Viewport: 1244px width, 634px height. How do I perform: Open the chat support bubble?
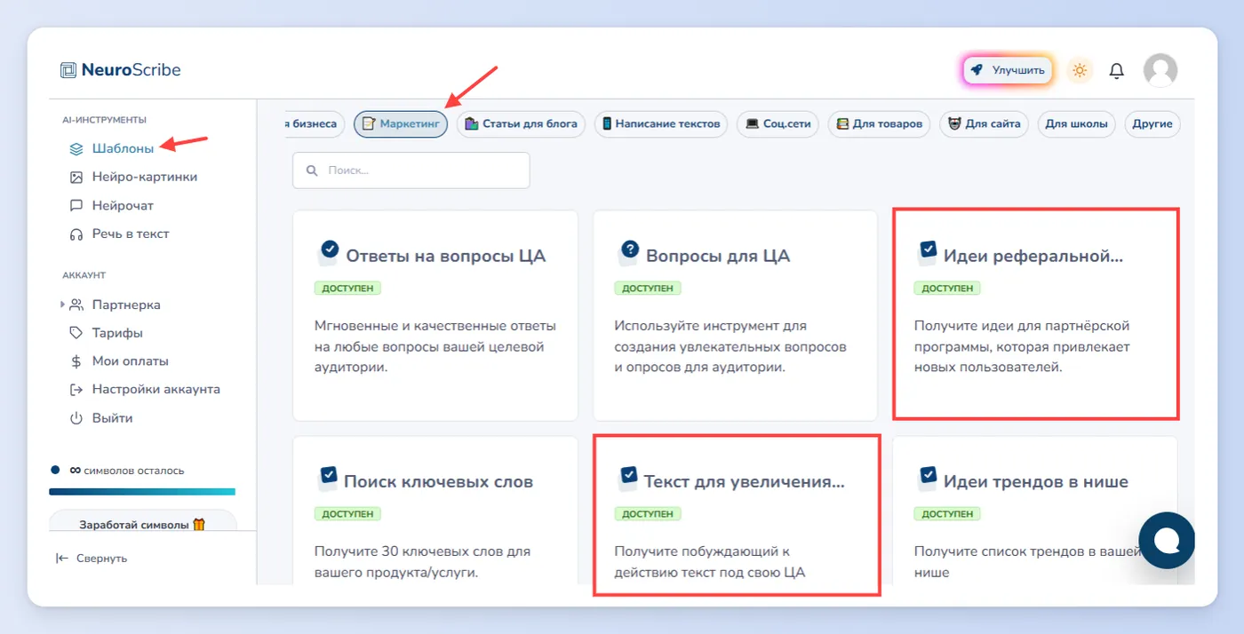coord(1167,540)
